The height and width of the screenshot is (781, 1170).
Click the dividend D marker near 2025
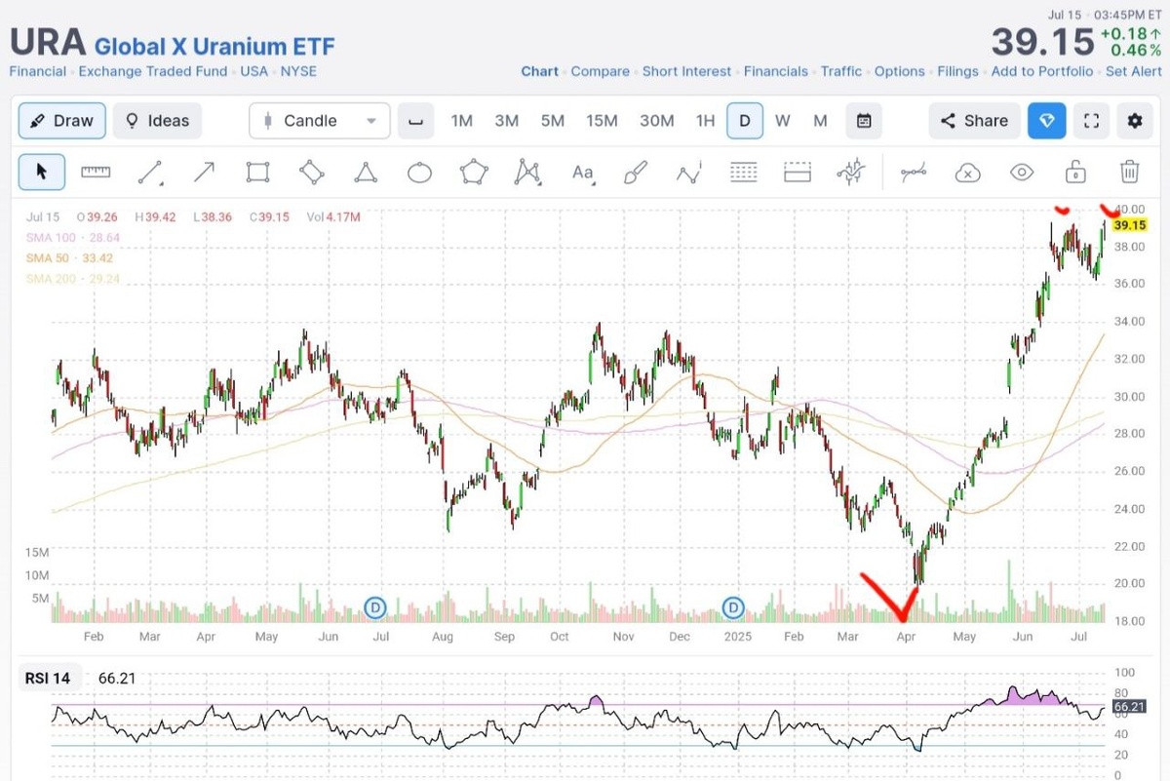734,608
